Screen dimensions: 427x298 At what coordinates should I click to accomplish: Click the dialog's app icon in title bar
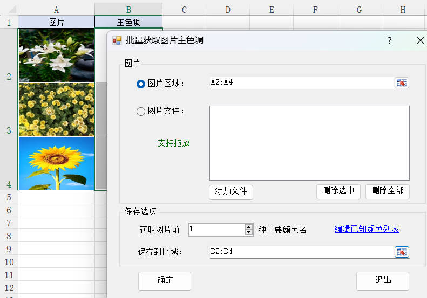(117, 40)
